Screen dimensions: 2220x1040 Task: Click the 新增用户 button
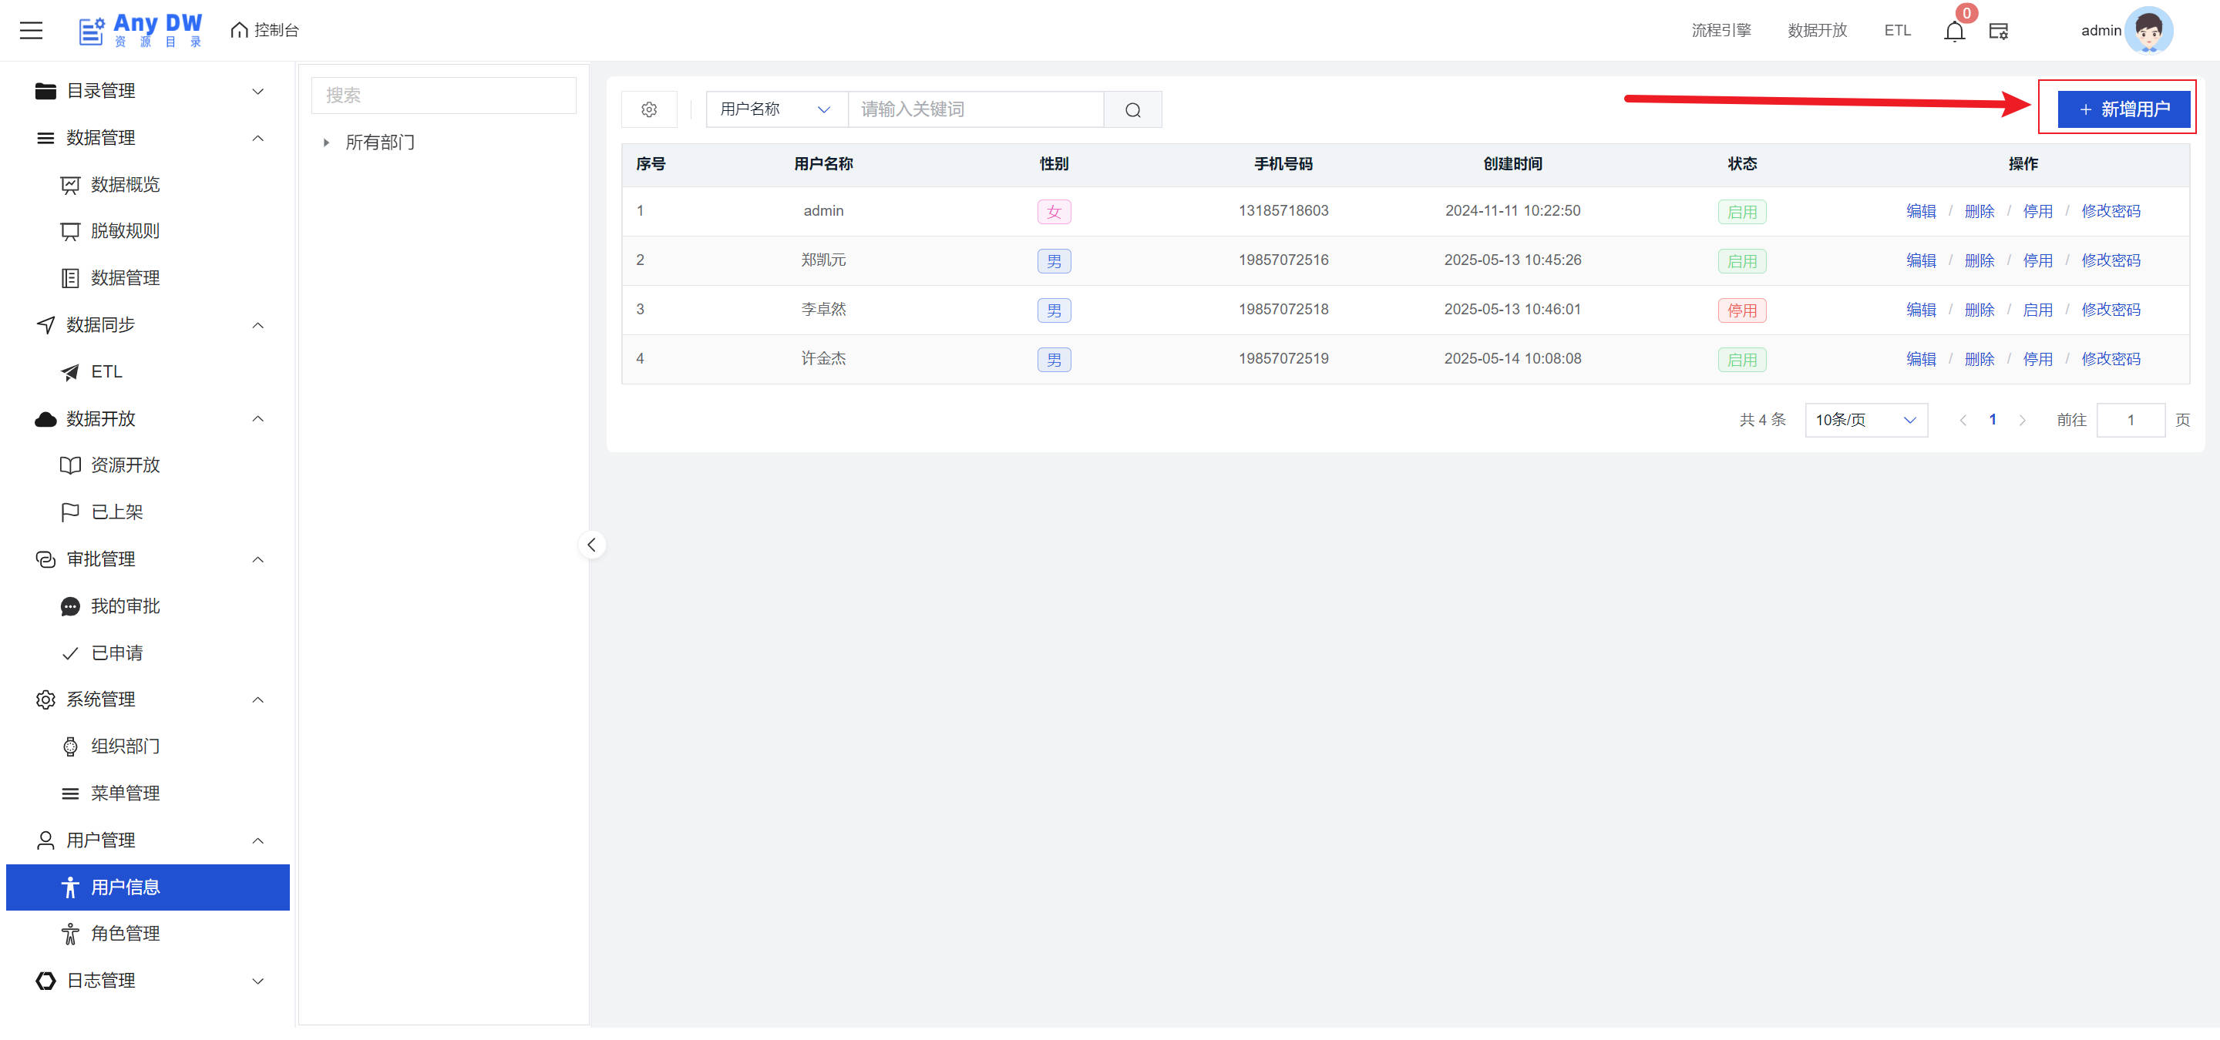(2124, 109)
